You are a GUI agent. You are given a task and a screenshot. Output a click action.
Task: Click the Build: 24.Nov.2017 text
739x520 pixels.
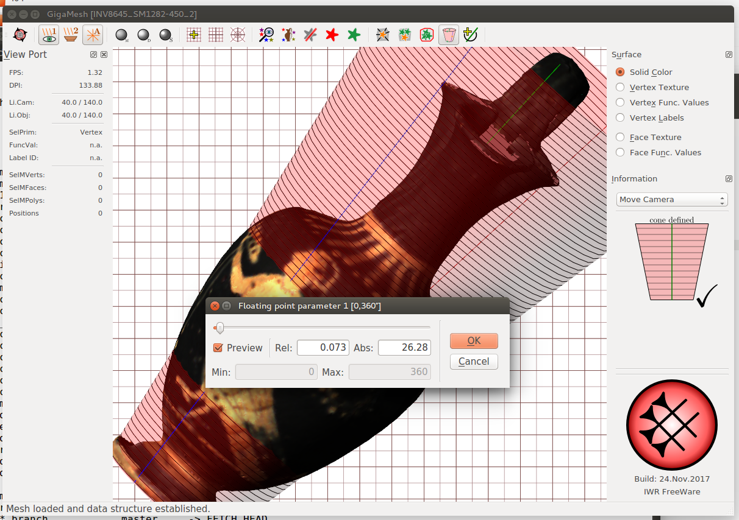click(672, 479)
